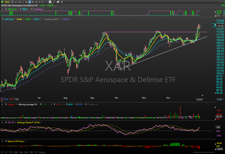Click the notes flag icon in toolbar

pos(58,2)
